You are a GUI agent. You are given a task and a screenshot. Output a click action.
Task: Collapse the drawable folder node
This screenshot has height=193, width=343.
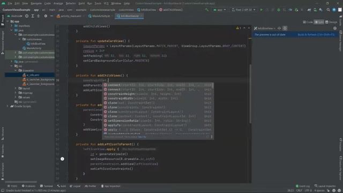[16, 70]
